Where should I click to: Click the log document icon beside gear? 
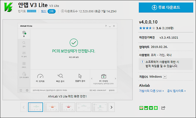pyautogui.click(x=21, y=90)
